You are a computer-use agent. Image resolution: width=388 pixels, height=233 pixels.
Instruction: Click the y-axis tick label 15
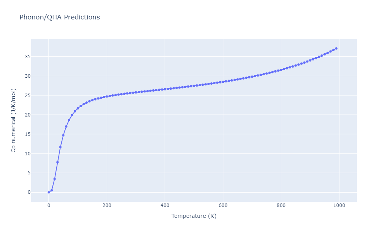pyautogui.click(x=28, y=134)
